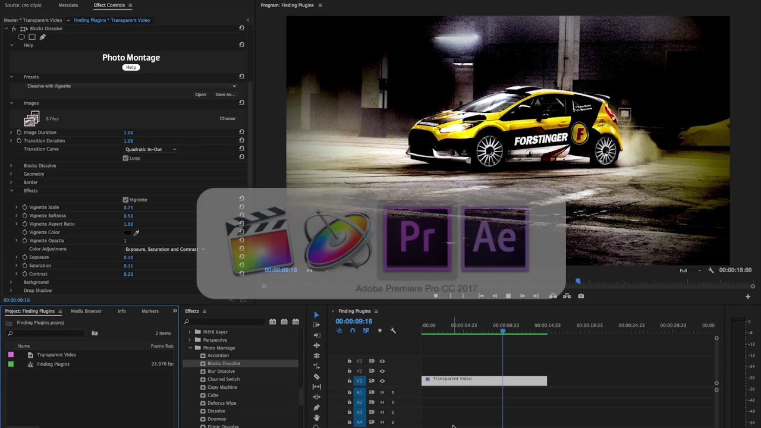This screenshot has height=428, width=761.
Task: Click the Add Marker icon in timeline
Action: [x=379, y=331]
